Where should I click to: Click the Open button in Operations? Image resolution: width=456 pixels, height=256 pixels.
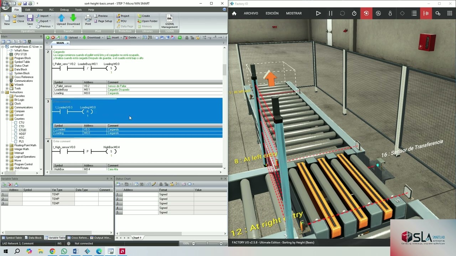(x=19, y=16)
